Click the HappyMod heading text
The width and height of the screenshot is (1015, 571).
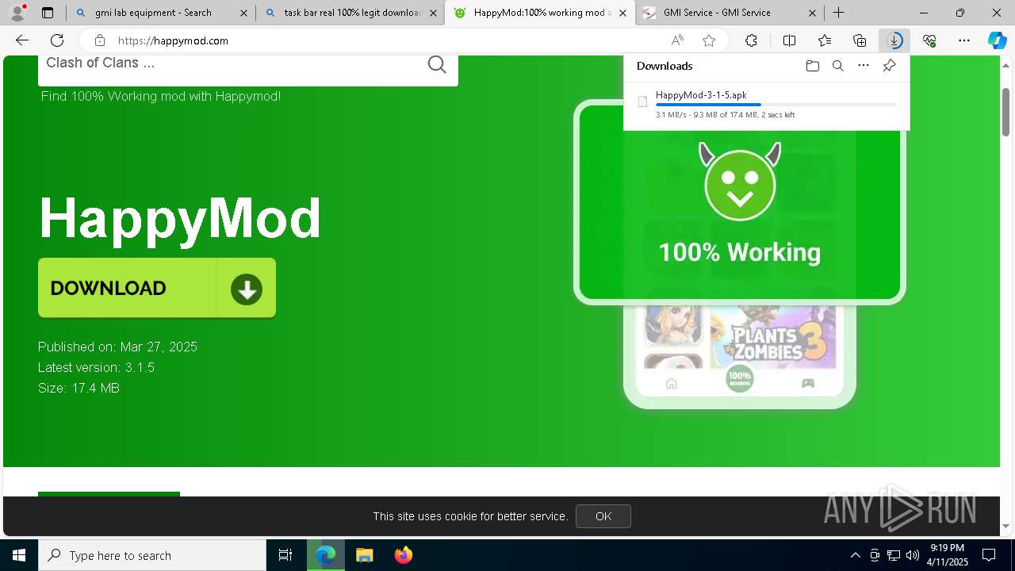(180, 217)
